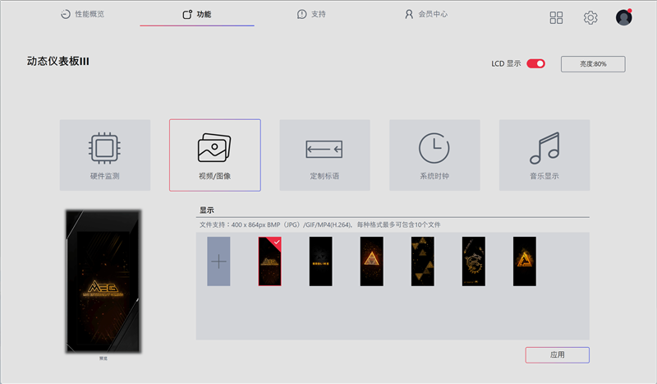Screen dimensions: 657x384
Task: Toggle the LCD 显示 switch
Action: 535,64
